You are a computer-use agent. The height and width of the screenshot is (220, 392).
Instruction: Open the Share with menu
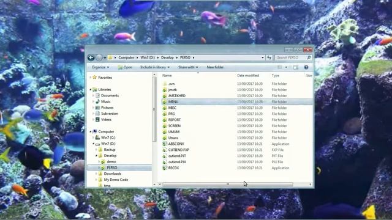tap(188, 67)
